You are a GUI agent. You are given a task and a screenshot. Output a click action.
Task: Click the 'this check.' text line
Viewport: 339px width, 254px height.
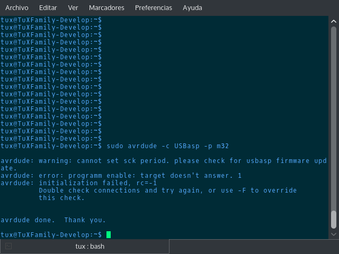click(x=61, y=198)
